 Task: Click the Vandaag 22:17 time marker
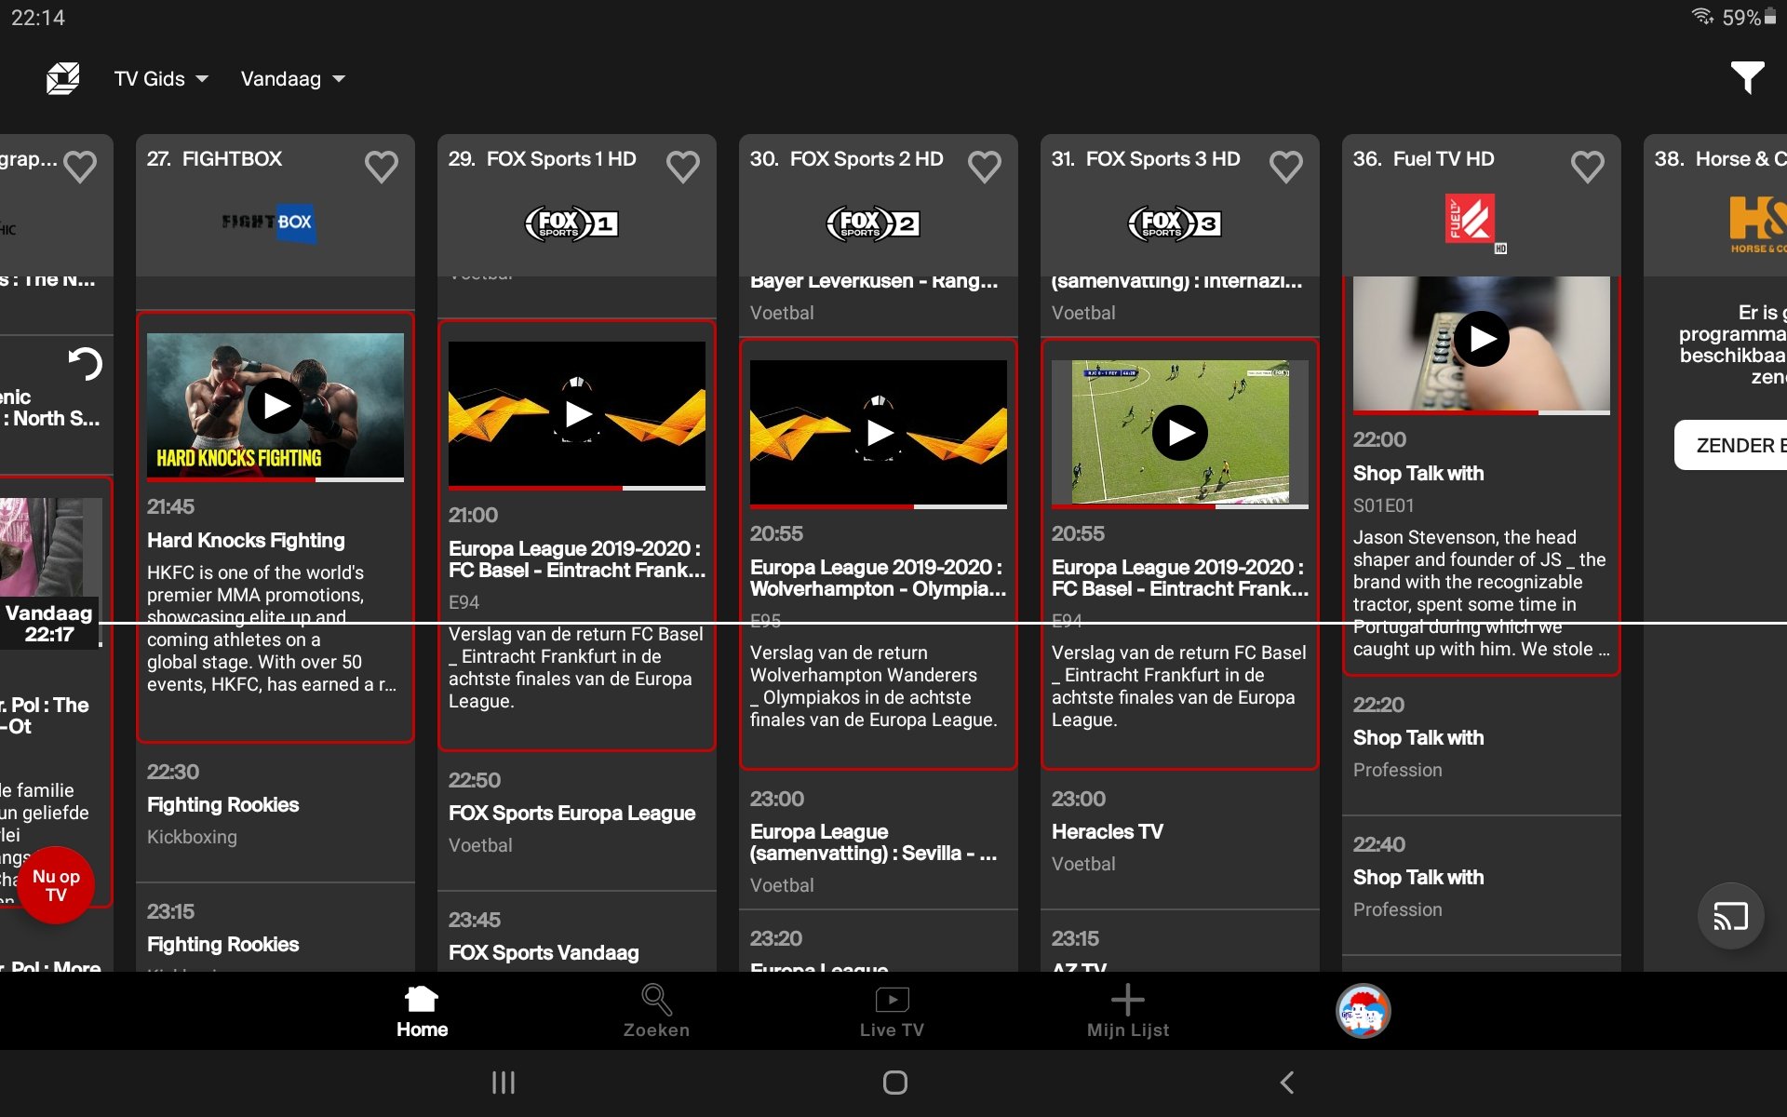coord(49,624)
